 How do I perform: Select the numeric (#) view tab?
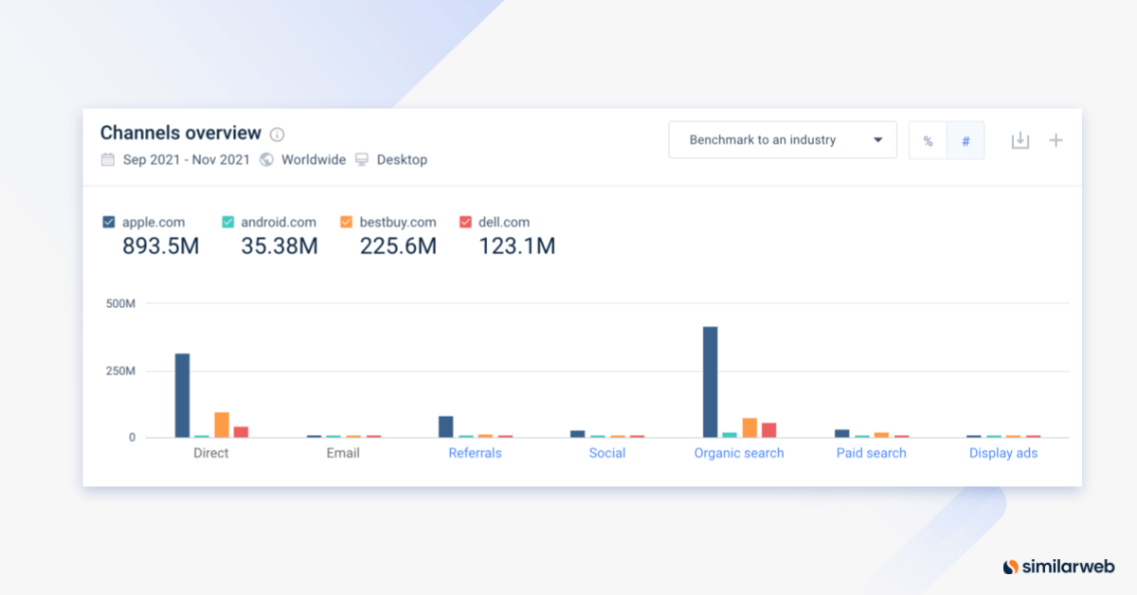(x=966, y=139)
